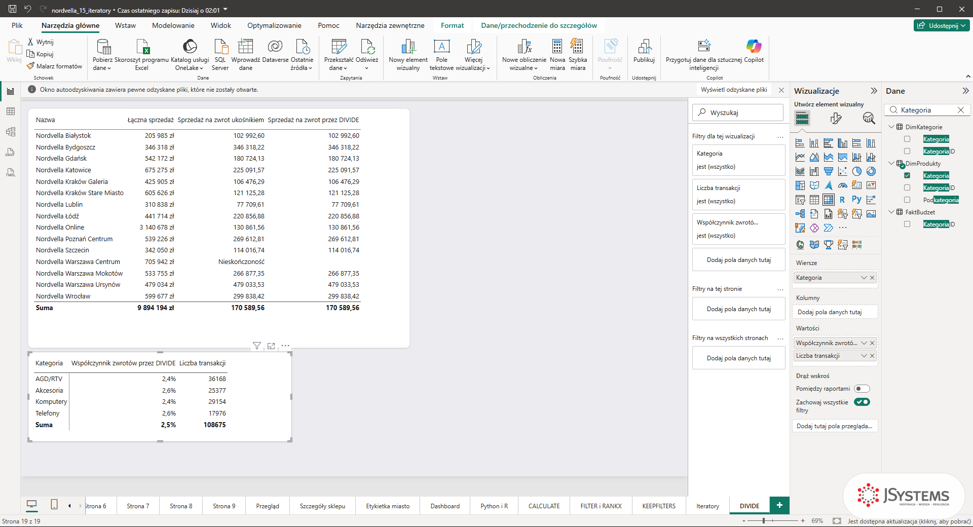Open DAX query view sidebar icon
The height and width of the screenshot is (527, 973).
tap(10, 152)
